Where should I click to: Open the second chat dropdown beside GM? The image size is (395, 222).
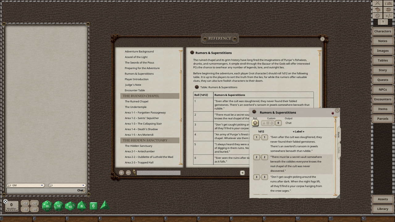(x=83, y=185)
